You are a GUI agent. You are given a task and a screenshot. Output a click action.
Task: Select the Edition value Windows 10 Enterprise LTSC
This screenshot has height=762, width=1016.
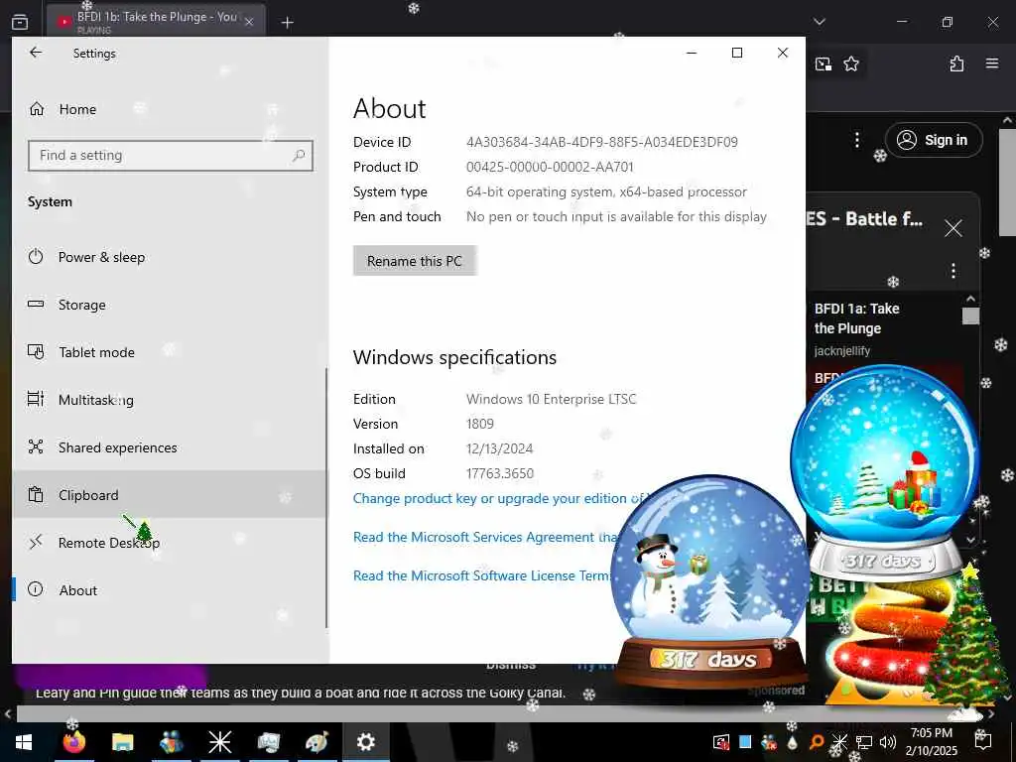coord(551,399)
